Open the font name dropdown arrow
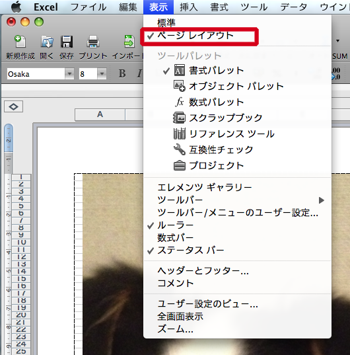Image resolution: width=350 pixels, height=355 pixels. (x=69, y=74)
